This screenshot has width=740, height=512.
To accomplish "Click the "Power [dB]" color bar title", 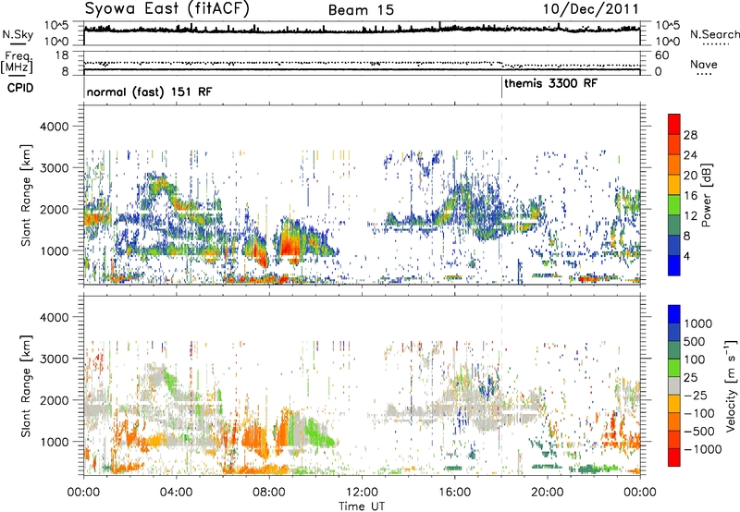I will pos(707,195).
